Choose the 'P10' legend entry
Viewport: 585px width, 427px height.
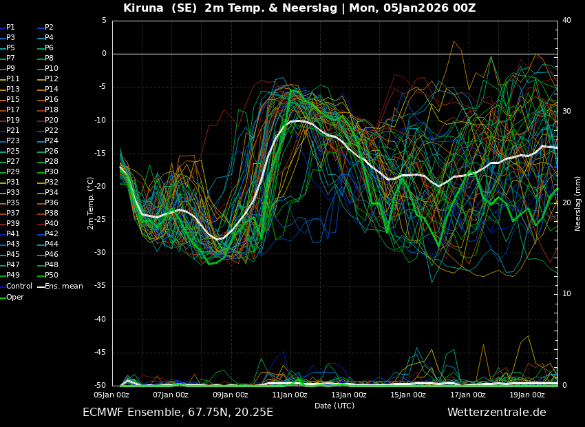pyautogui.click(x=47, y=69)
